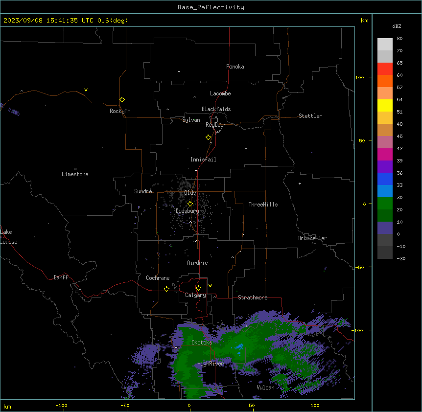
Task: Click the Calgary city label
Action: pos(195,295)
